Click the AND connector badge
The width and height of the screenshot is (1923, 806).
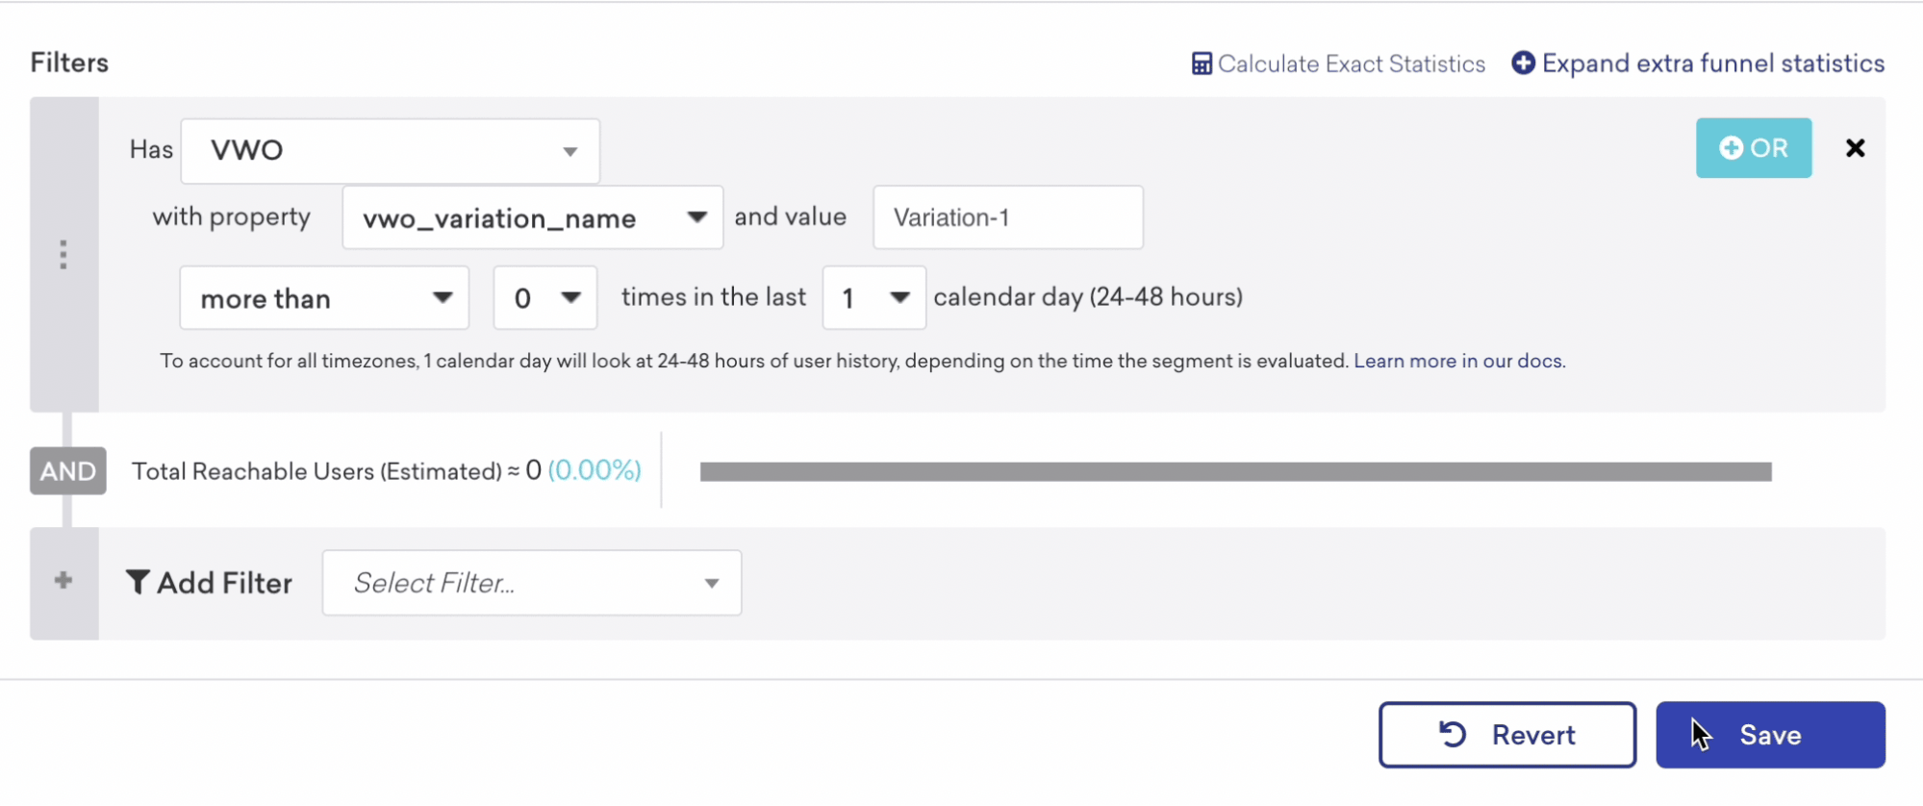click(67, 471)
